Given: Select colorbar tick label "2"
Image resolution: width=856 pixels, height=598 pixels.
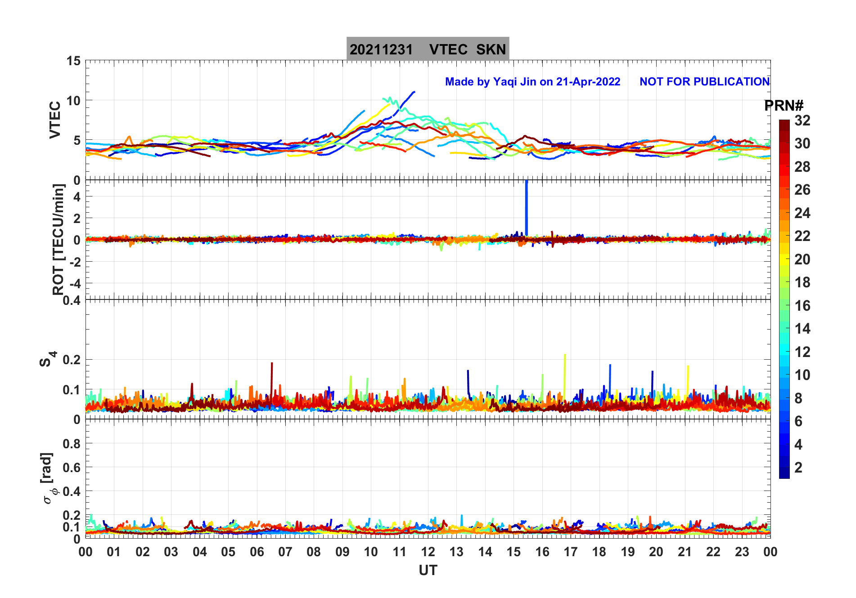Looking at the screenshot, I should [798, 468].
